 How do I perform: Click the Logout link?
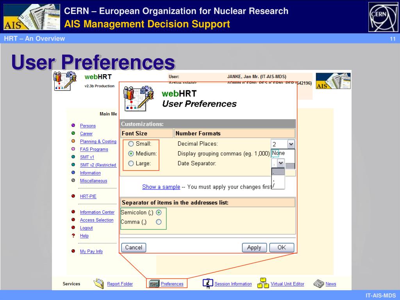[86, 228]
